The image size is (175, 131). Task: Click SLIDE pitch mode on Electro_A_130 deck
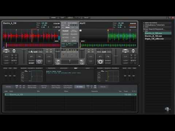[35, 52]
